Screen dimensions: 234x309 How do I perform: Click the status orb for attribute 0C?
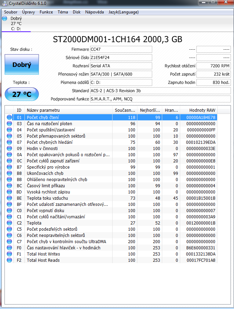point(9,161)
